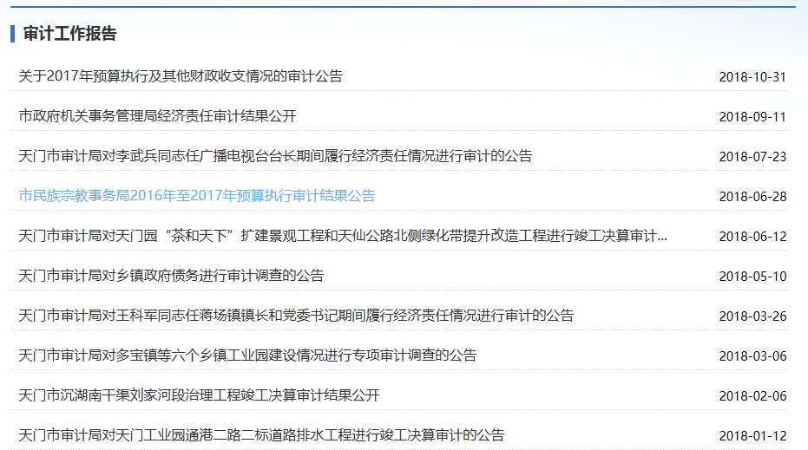Click the highlighted 市民族宗教事务局 budget audit link
The width and height of the screenshot is (808, 450).
coord(197,196)
